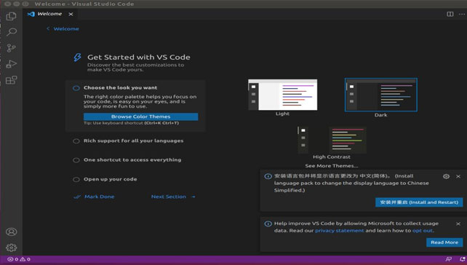Open the Search view icon

[12, 32]
